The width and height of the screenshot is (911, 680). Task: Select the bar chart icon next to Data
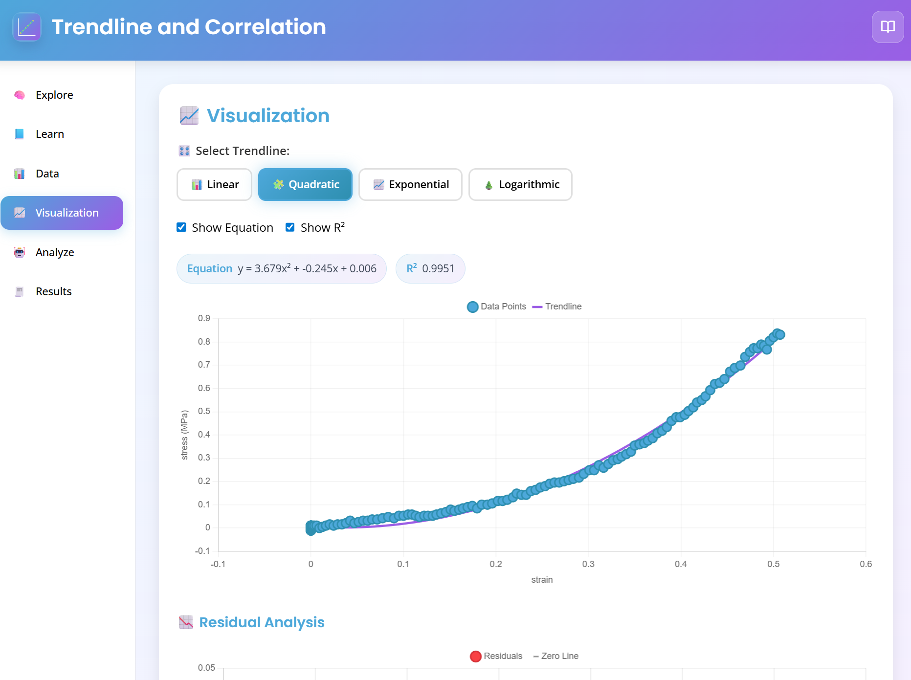(x=20, y=174)
